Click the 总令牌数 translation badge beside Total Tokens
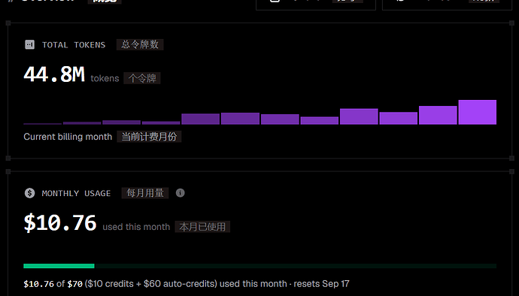 click(140, 44)
